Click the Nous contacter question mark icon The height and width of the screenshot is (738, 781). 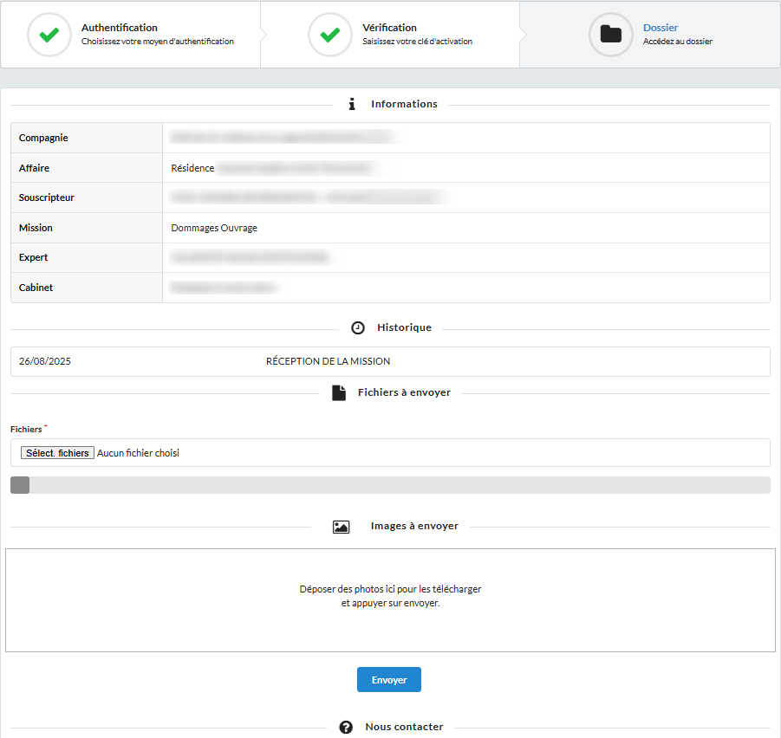point(346,727)
